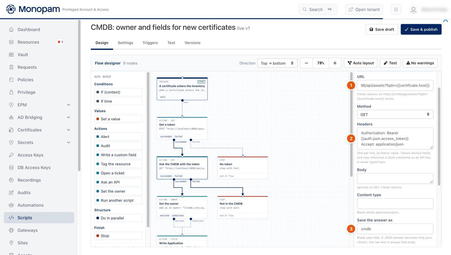Screen dimensions: 451x255
Task: Click the Access Keys key icon
Action: point(11,155)
